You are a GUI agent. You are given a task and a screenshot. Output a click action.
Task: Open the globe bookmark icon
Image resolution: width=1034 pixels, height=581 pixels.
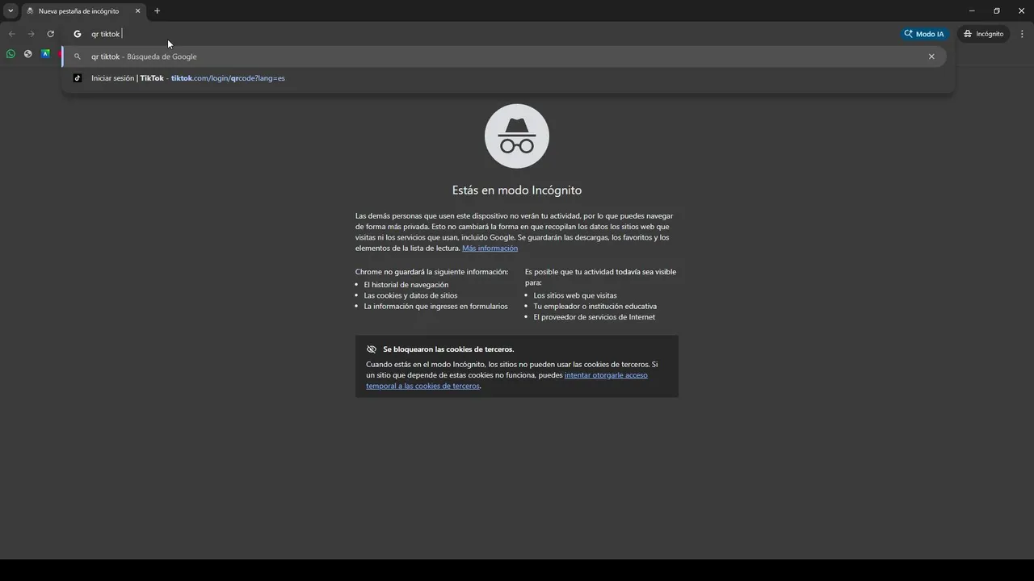(x=28, y=54)
